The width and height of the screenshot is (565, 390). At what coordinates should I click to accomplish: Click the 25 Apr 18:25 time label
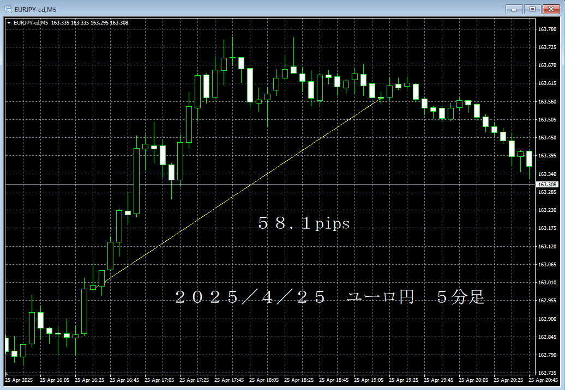[299, 380]
